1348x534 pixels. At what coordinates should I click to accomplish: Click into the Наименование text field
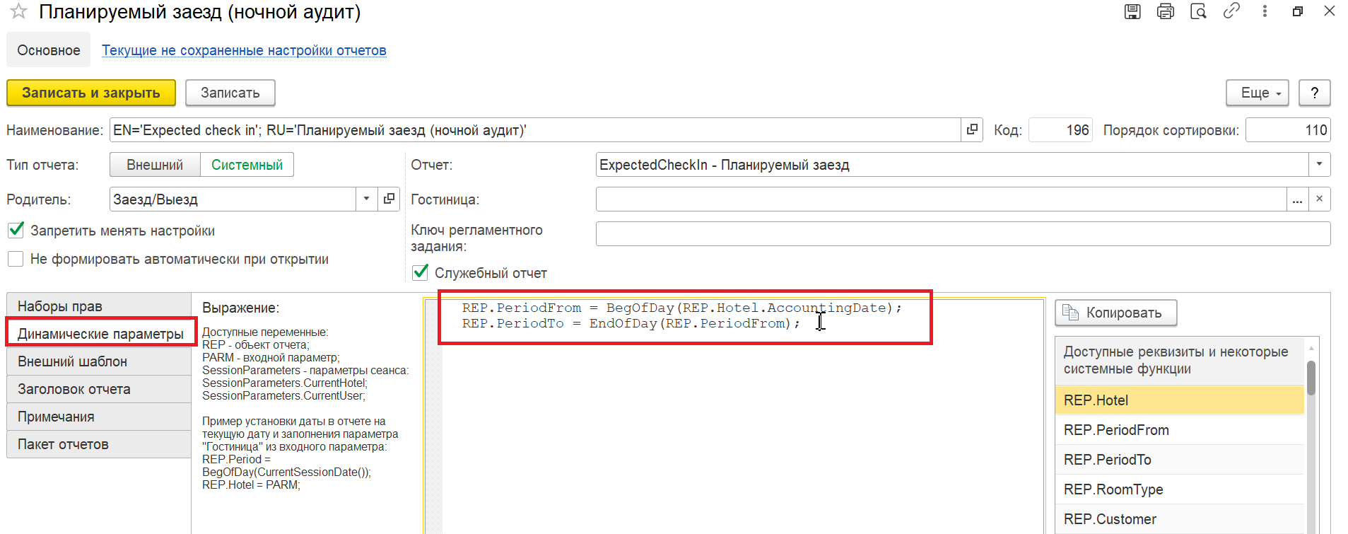pos(535,130)
